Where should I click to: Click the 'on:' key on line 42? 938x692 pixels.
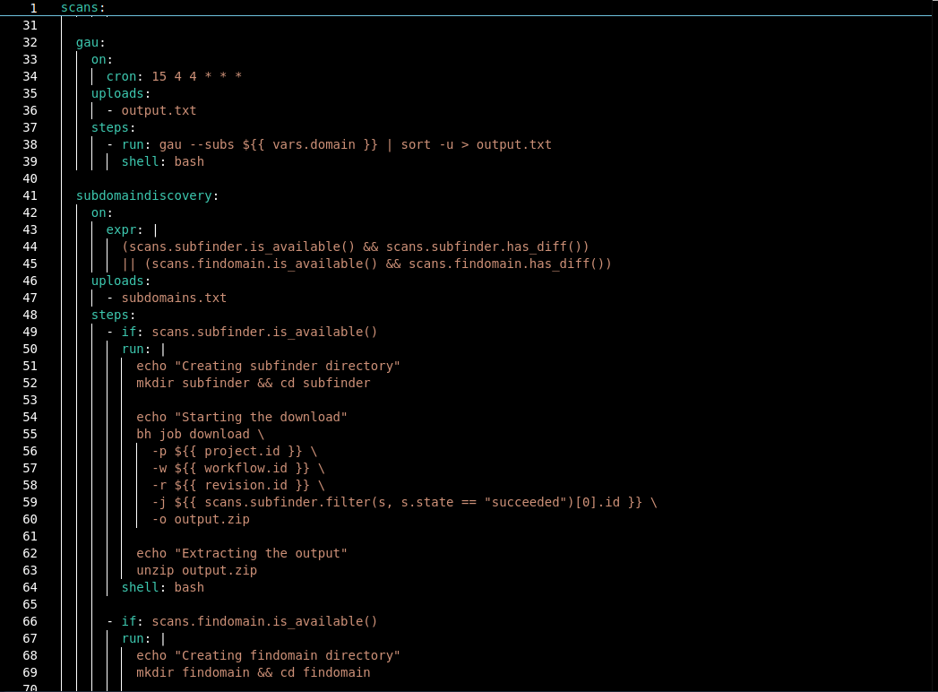[x=102, y=213]
